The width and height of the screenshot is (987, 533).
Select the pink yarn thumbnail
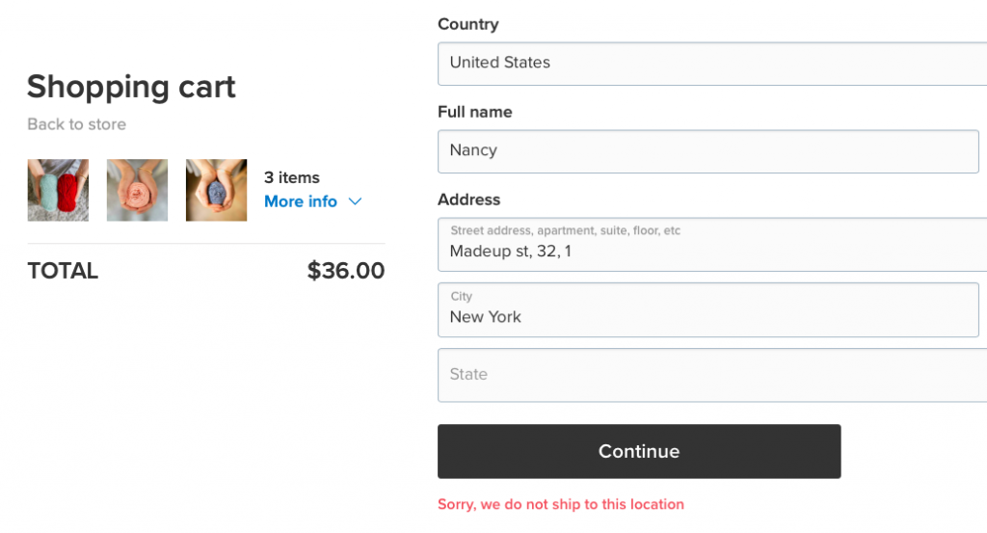coord(137,190)
